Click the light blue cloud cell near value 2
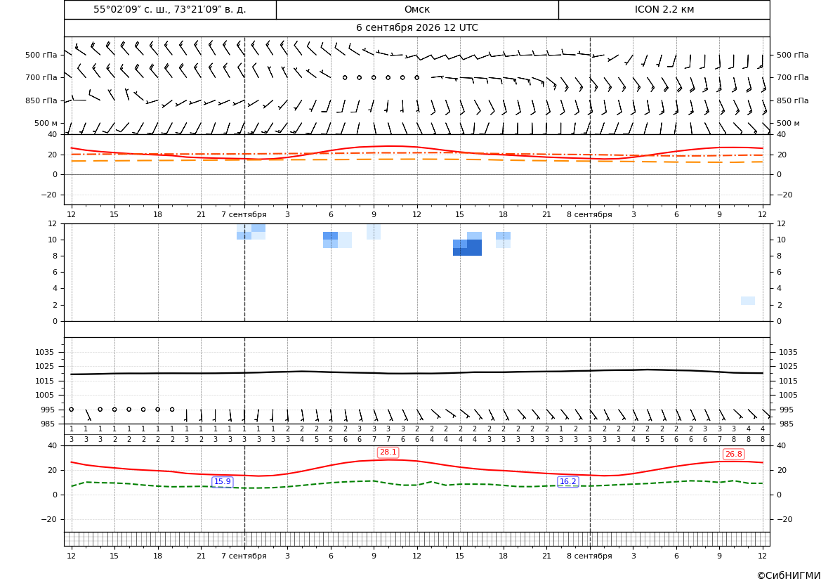This screenshot has width=821, height=581. pyautogui.click(x=748, y=301)
